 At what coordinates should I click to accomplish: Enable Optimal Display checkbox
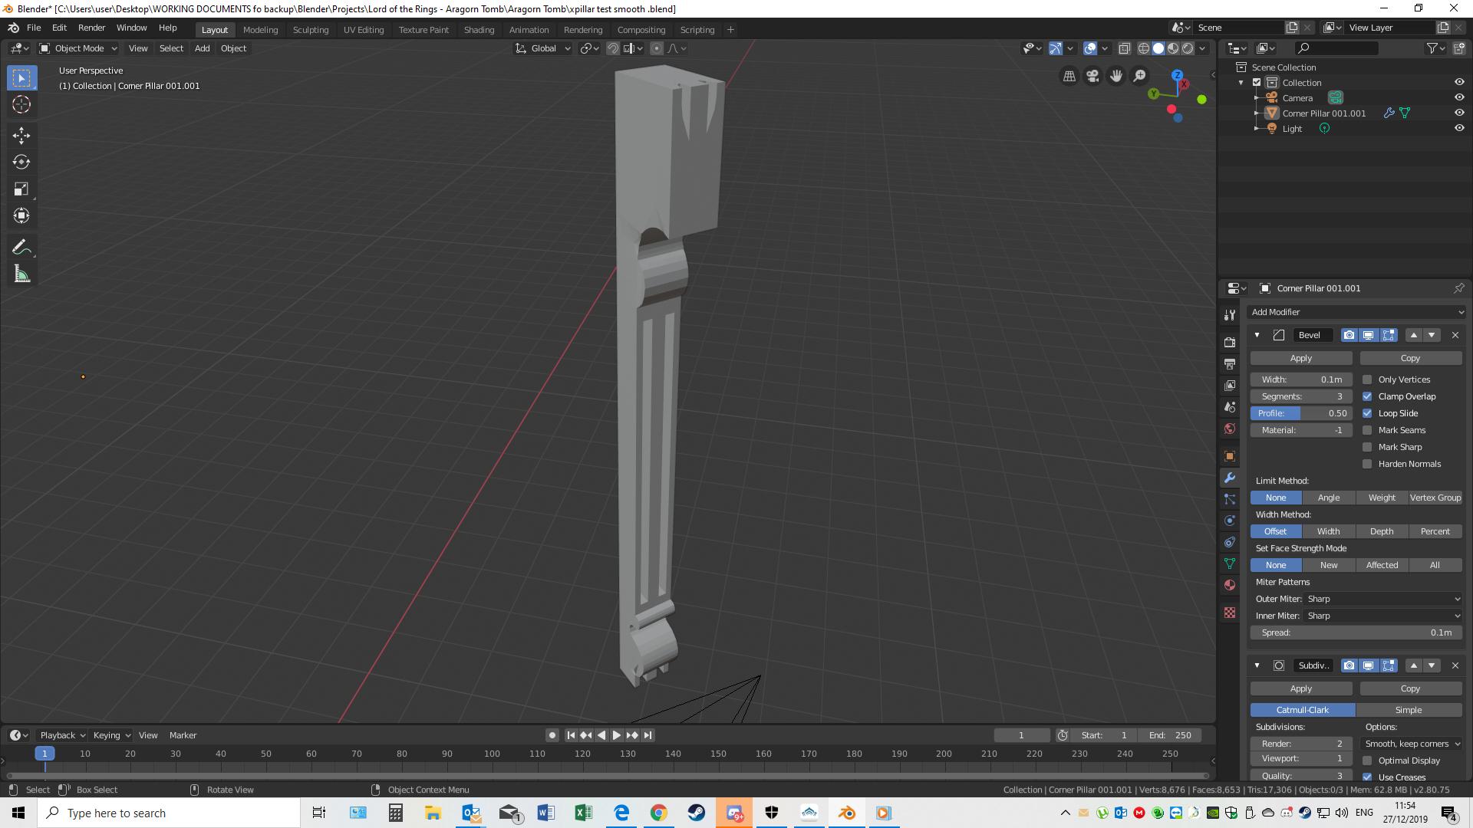[x=1367, y=761]
